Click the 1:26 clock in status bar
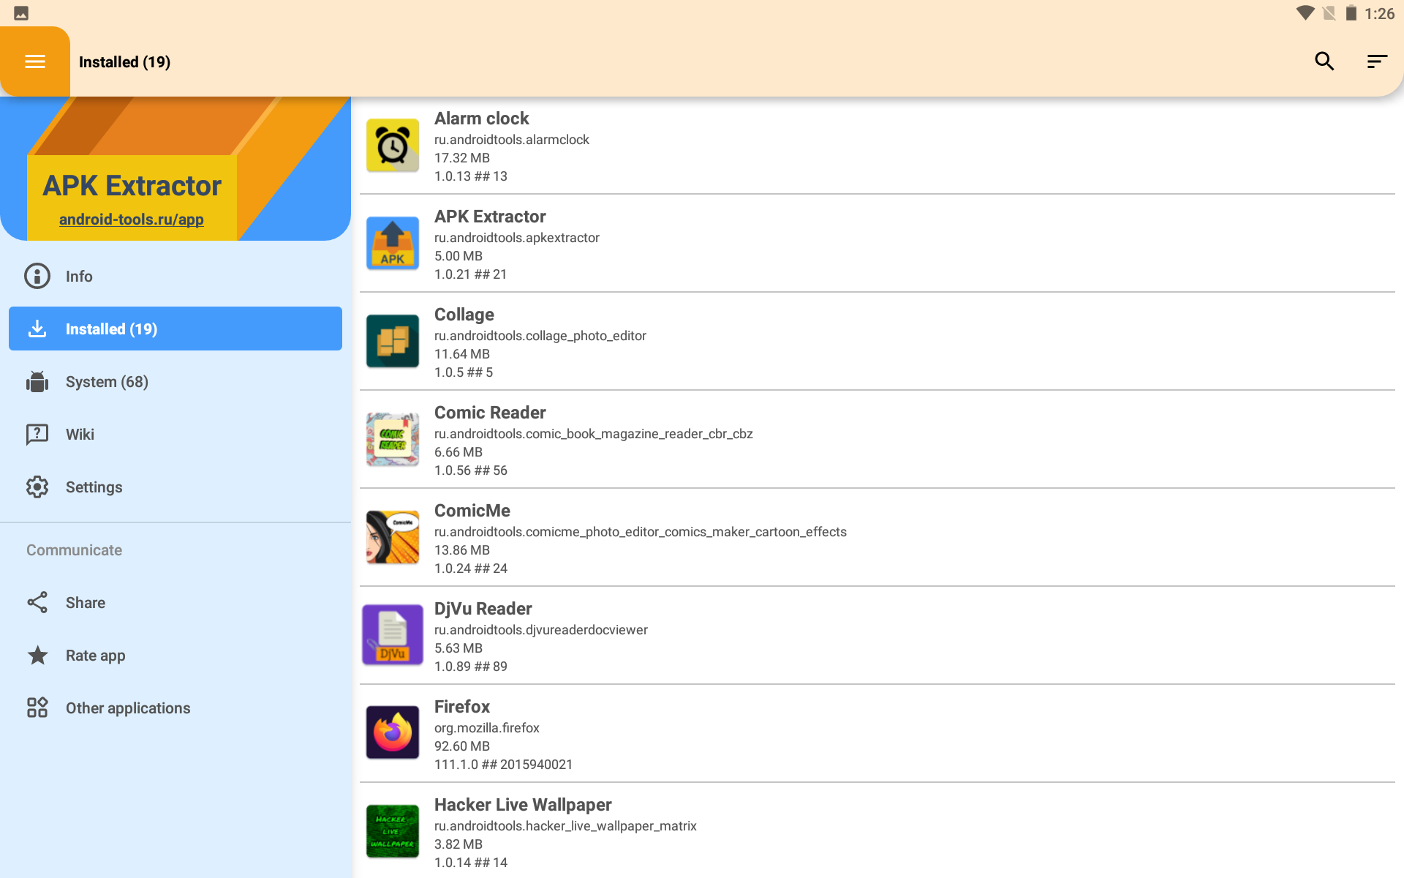1404x878 pixels. 1380,13
